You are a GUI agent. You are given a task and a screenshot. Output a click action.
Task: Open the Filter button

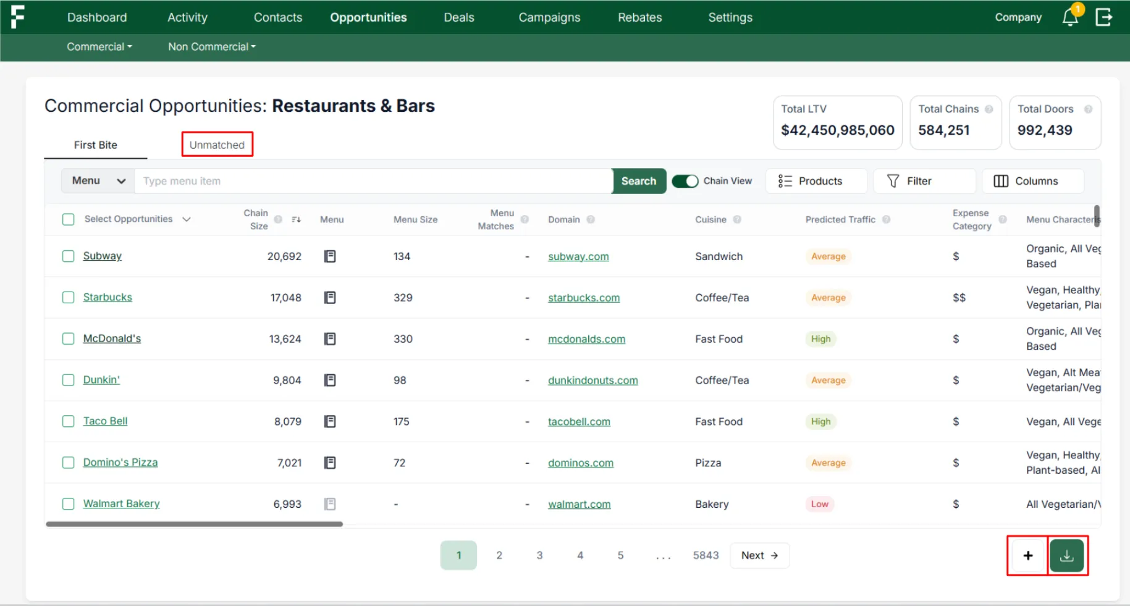(924, 181)
